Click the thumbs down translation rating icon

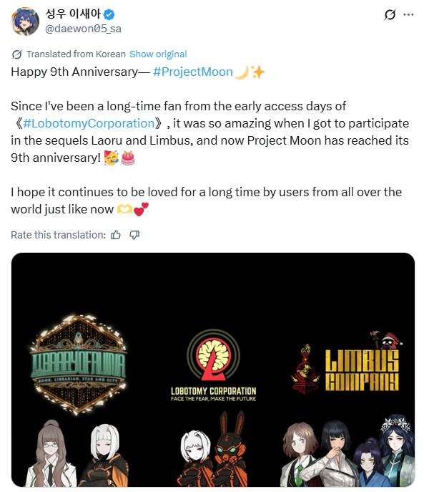134,235
